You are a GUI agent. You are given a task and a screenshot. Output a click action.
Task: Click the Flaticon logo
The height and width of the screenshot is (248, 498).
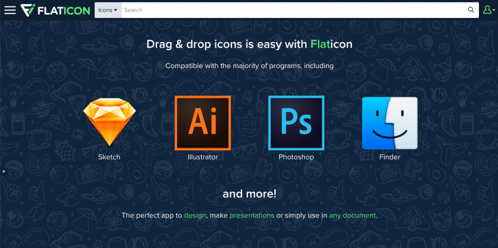point(55,10)
